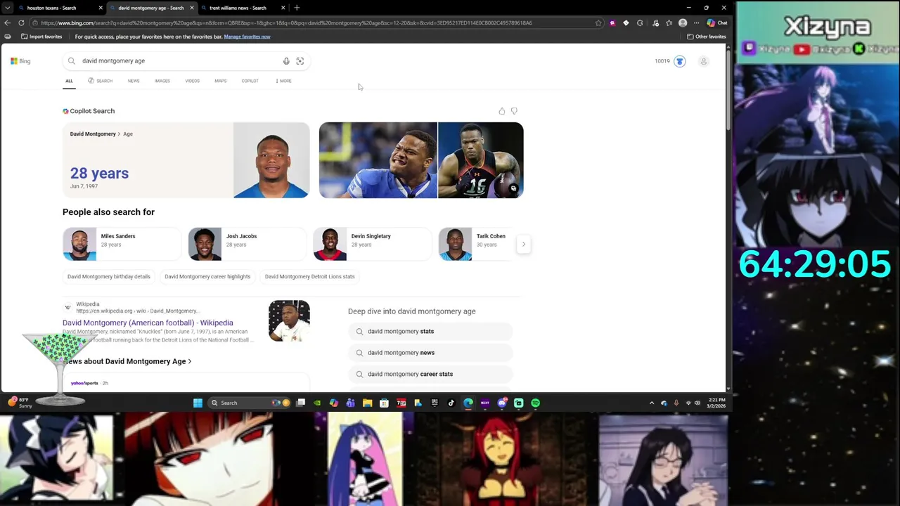Show next People also search for cards
900x506 pixels.
523,244
